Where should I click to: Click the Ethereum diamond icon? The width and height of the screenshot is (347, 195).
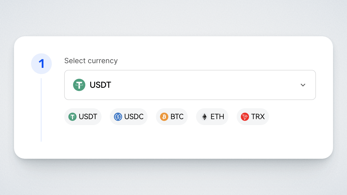(205, 117)
